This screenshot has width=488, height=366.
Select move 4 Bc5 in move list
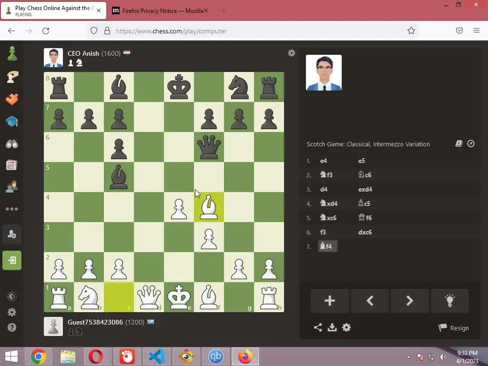click(x=364, y=203)
